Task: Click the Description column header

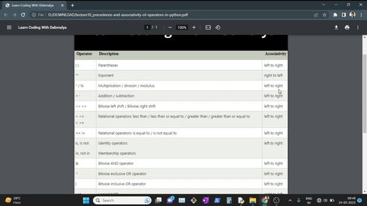Action: (x=108, y=54)
